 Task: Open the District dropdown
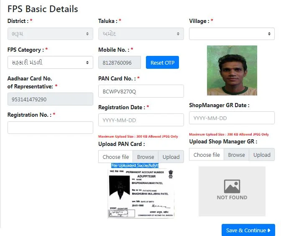50,34
